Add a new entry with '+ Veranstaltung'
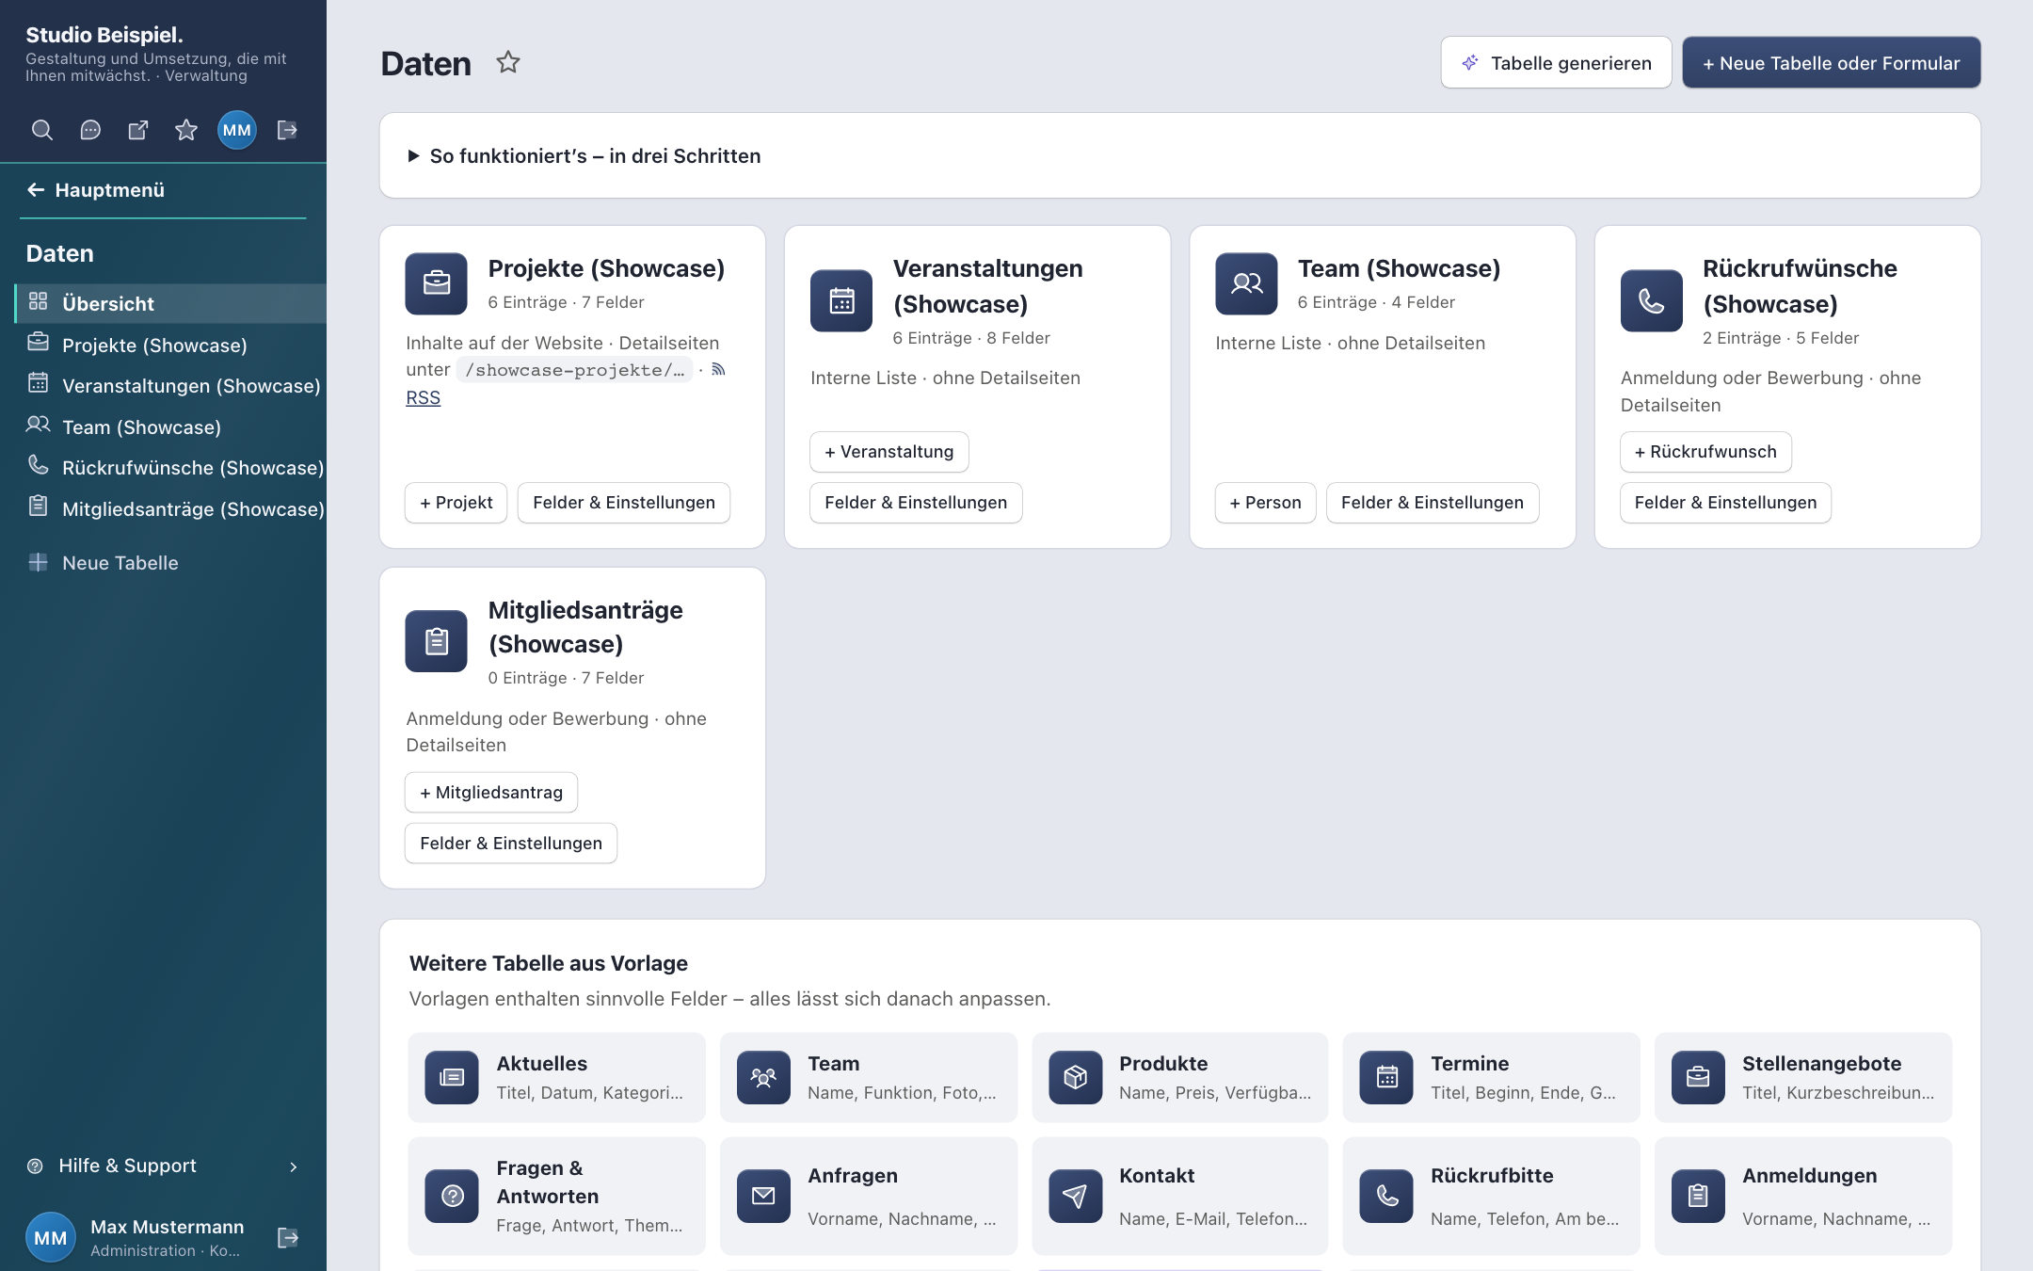Screen dimensions: 2033x1271 [889, 452]
